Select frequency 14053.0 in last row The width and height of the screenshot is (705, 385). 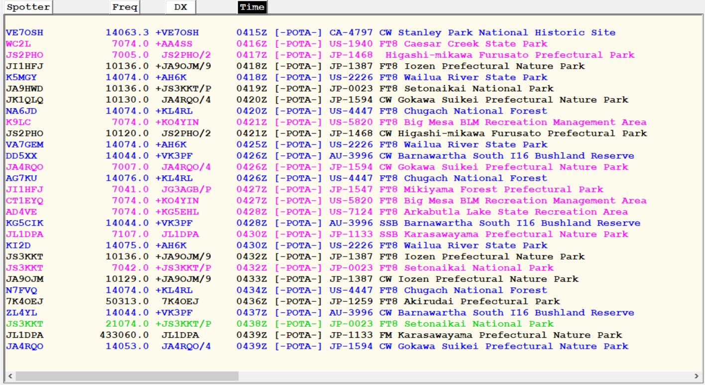point(127,347)
